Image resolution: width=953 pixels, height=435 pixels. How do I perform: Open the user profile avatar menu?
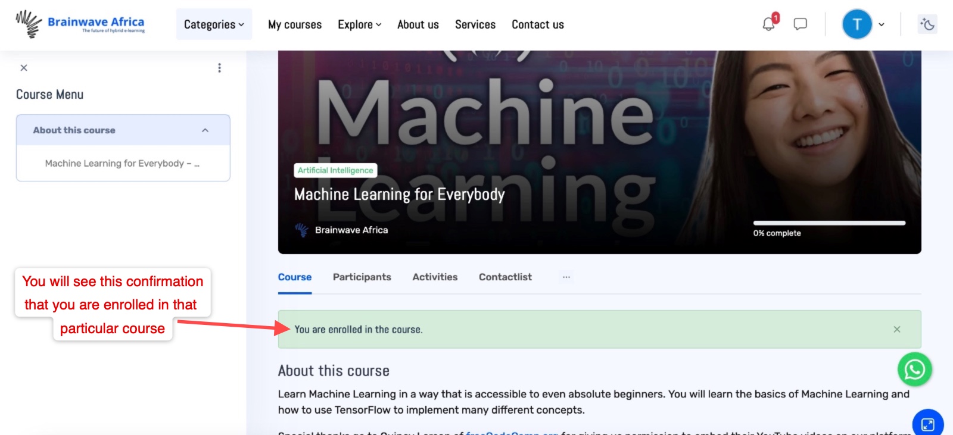coord(857,24)
